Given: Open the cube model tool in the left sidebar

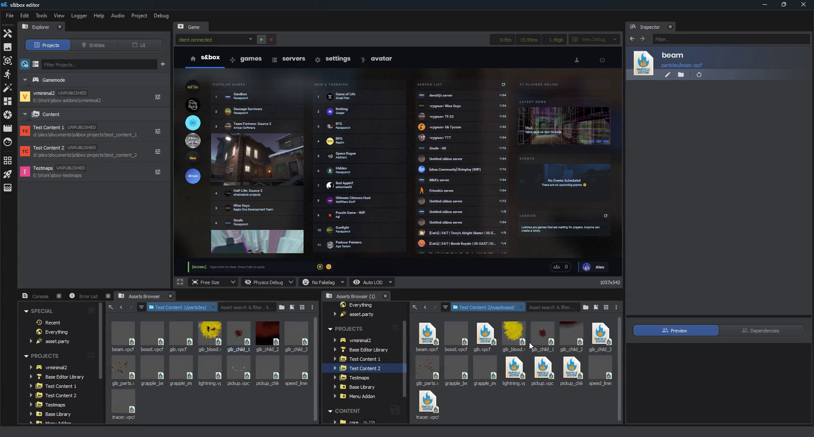Looking at the screenshot, I should [8, 61].
